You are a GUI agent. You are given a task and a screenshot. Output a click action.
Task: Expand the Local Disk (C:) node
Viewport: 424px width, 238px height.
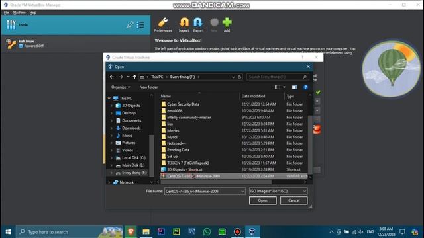click(x=111, y=157)
